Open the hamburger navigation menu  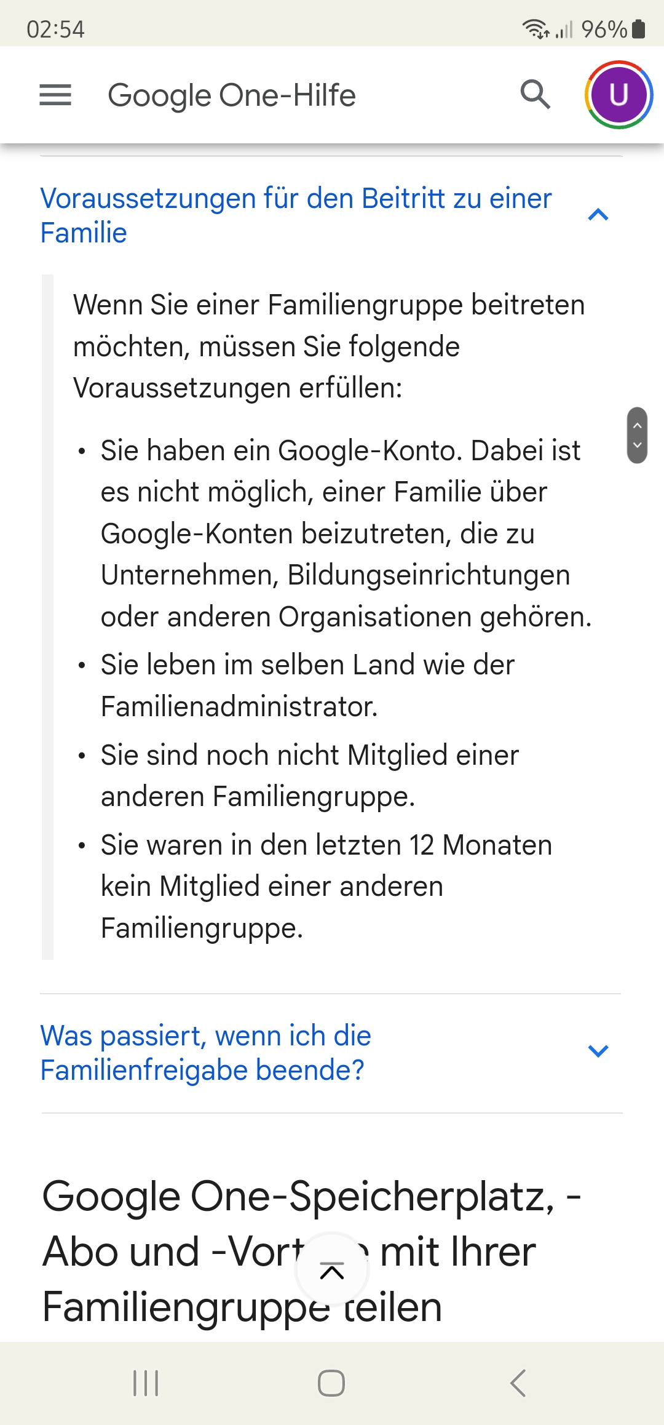tap(55, 95)
